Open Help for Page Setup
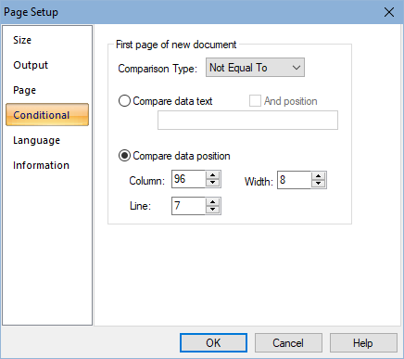The image size is (404, 359). (363, 343)
